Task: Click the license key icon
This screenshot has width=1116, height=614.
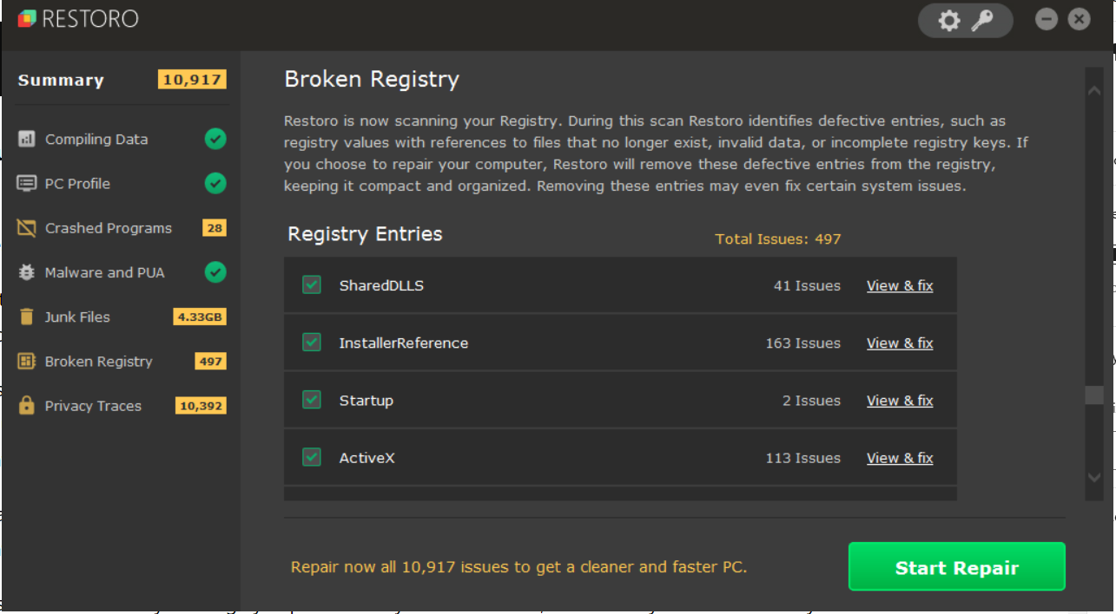Action: [982, 21]
